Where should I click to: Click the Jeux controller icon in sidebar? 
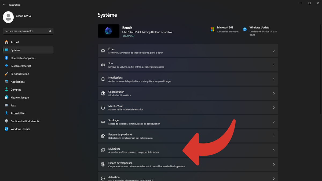pyautogui.click(x=6, y=106)
